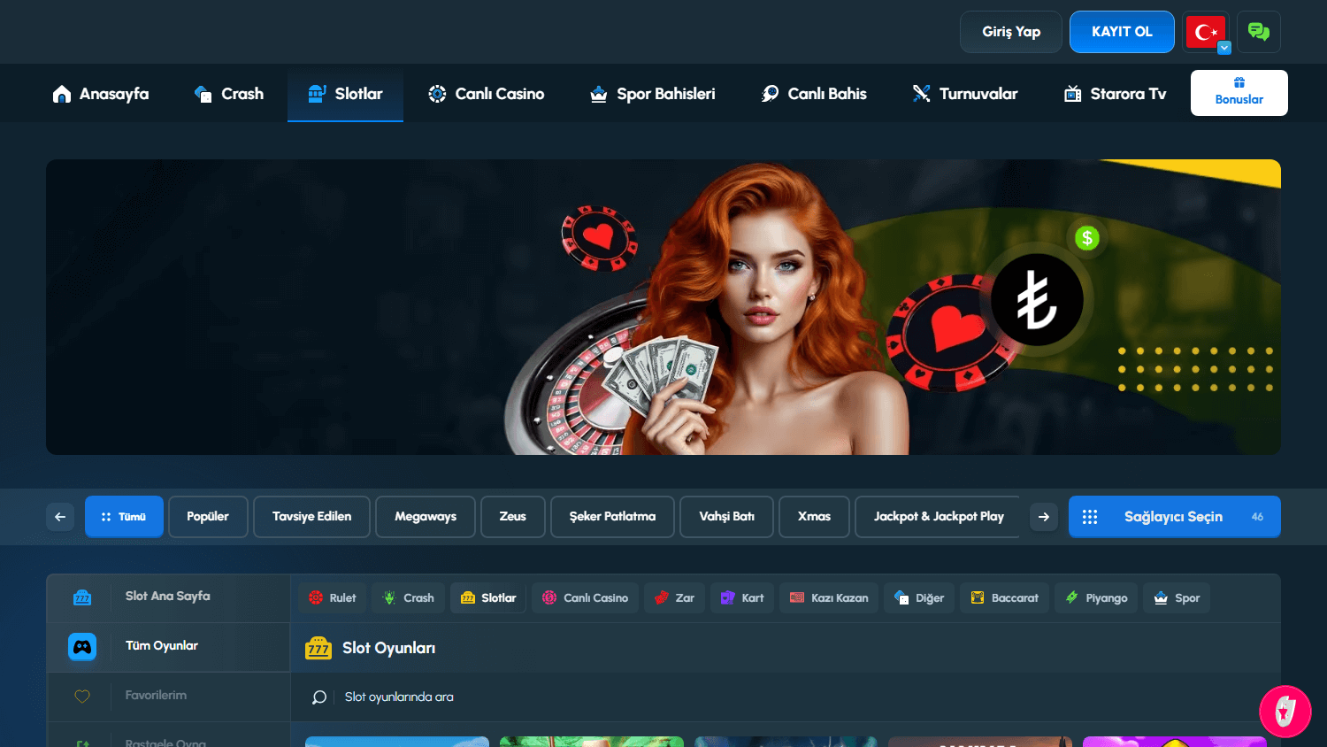Image resolution: width=1327 pixels, height=747 pixels.
Task: Toggle the Tümü filter chip
Action: pos(124,516)
